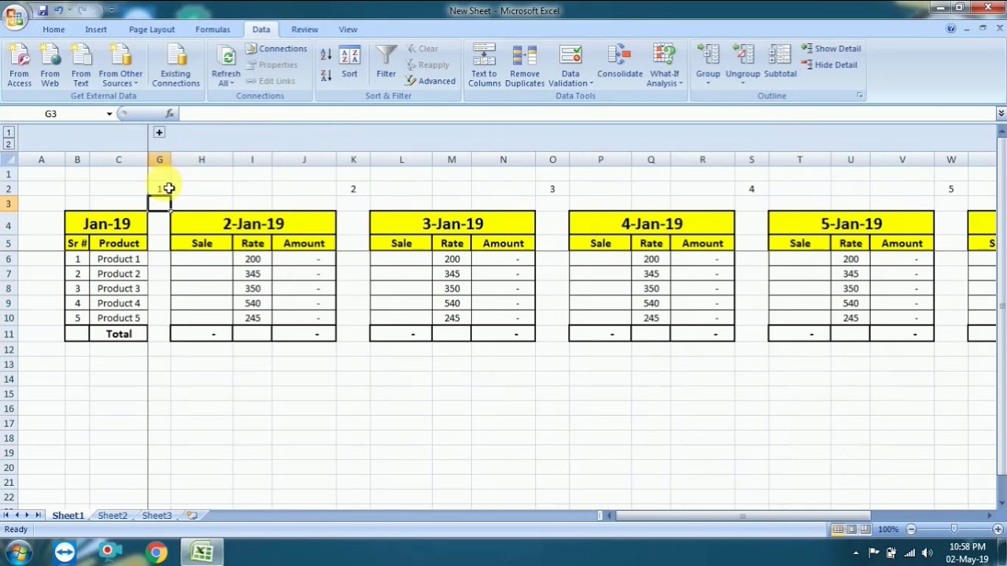Open Existing Connections
This screenshot has height=566, width=1007.
(175, 66)
